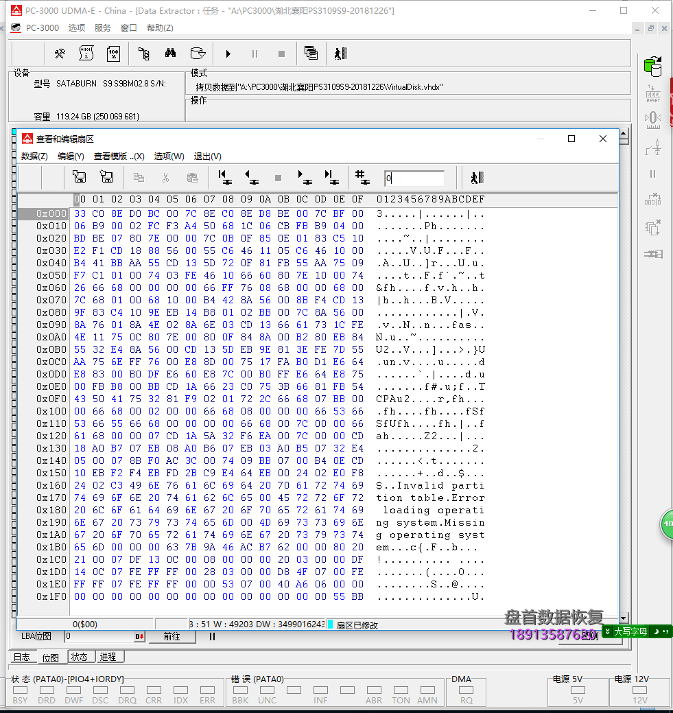Go to the next sector
This screenshot has width=673, height=713.
(x=305, y=177)
